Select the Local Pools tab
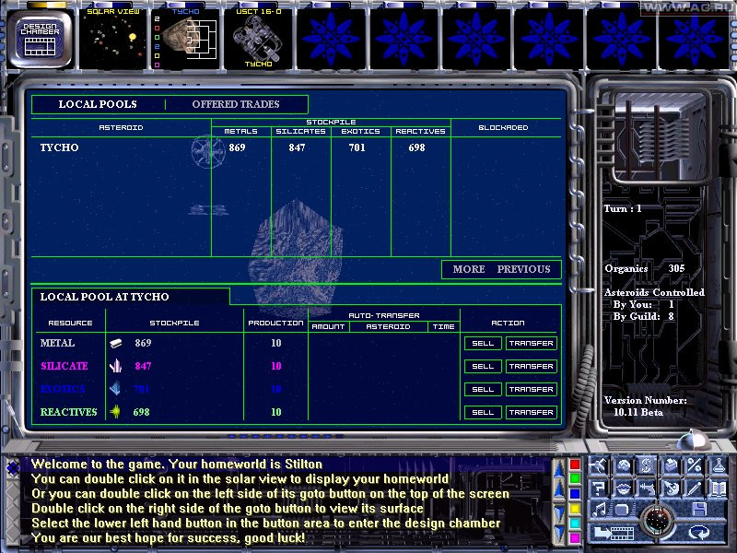 click(98, 104)
